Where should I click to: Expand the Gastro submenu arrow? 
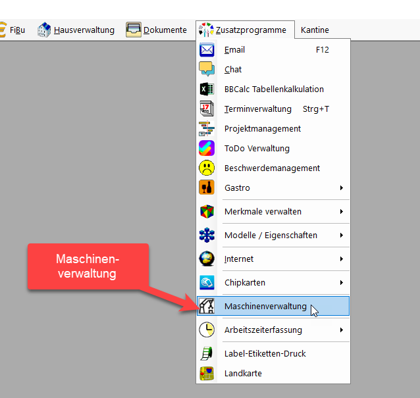tap(342, 188)
